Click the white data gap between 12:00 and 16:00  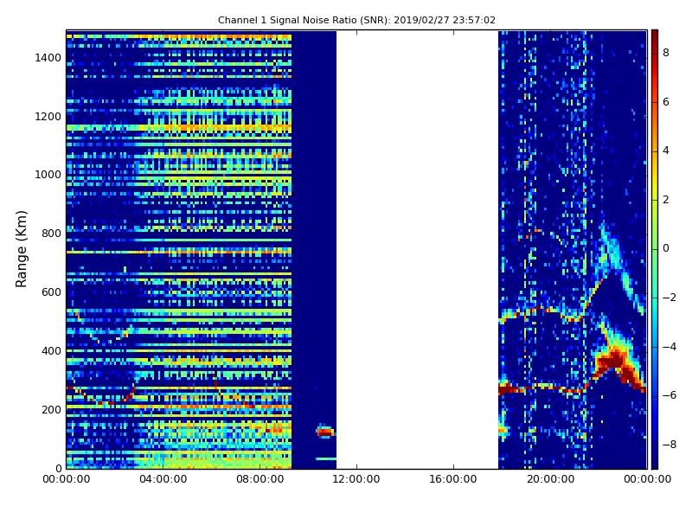[417, 249]
